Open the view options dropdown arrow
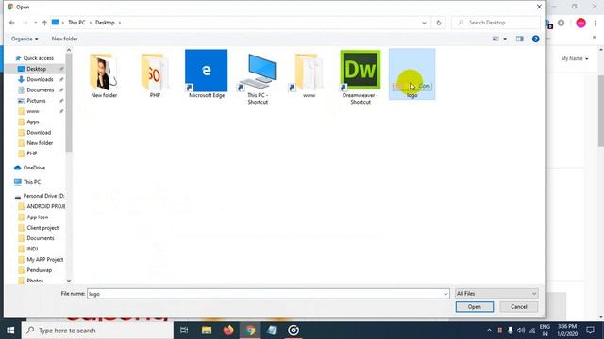604x339 pixels. tap(505, 39)
